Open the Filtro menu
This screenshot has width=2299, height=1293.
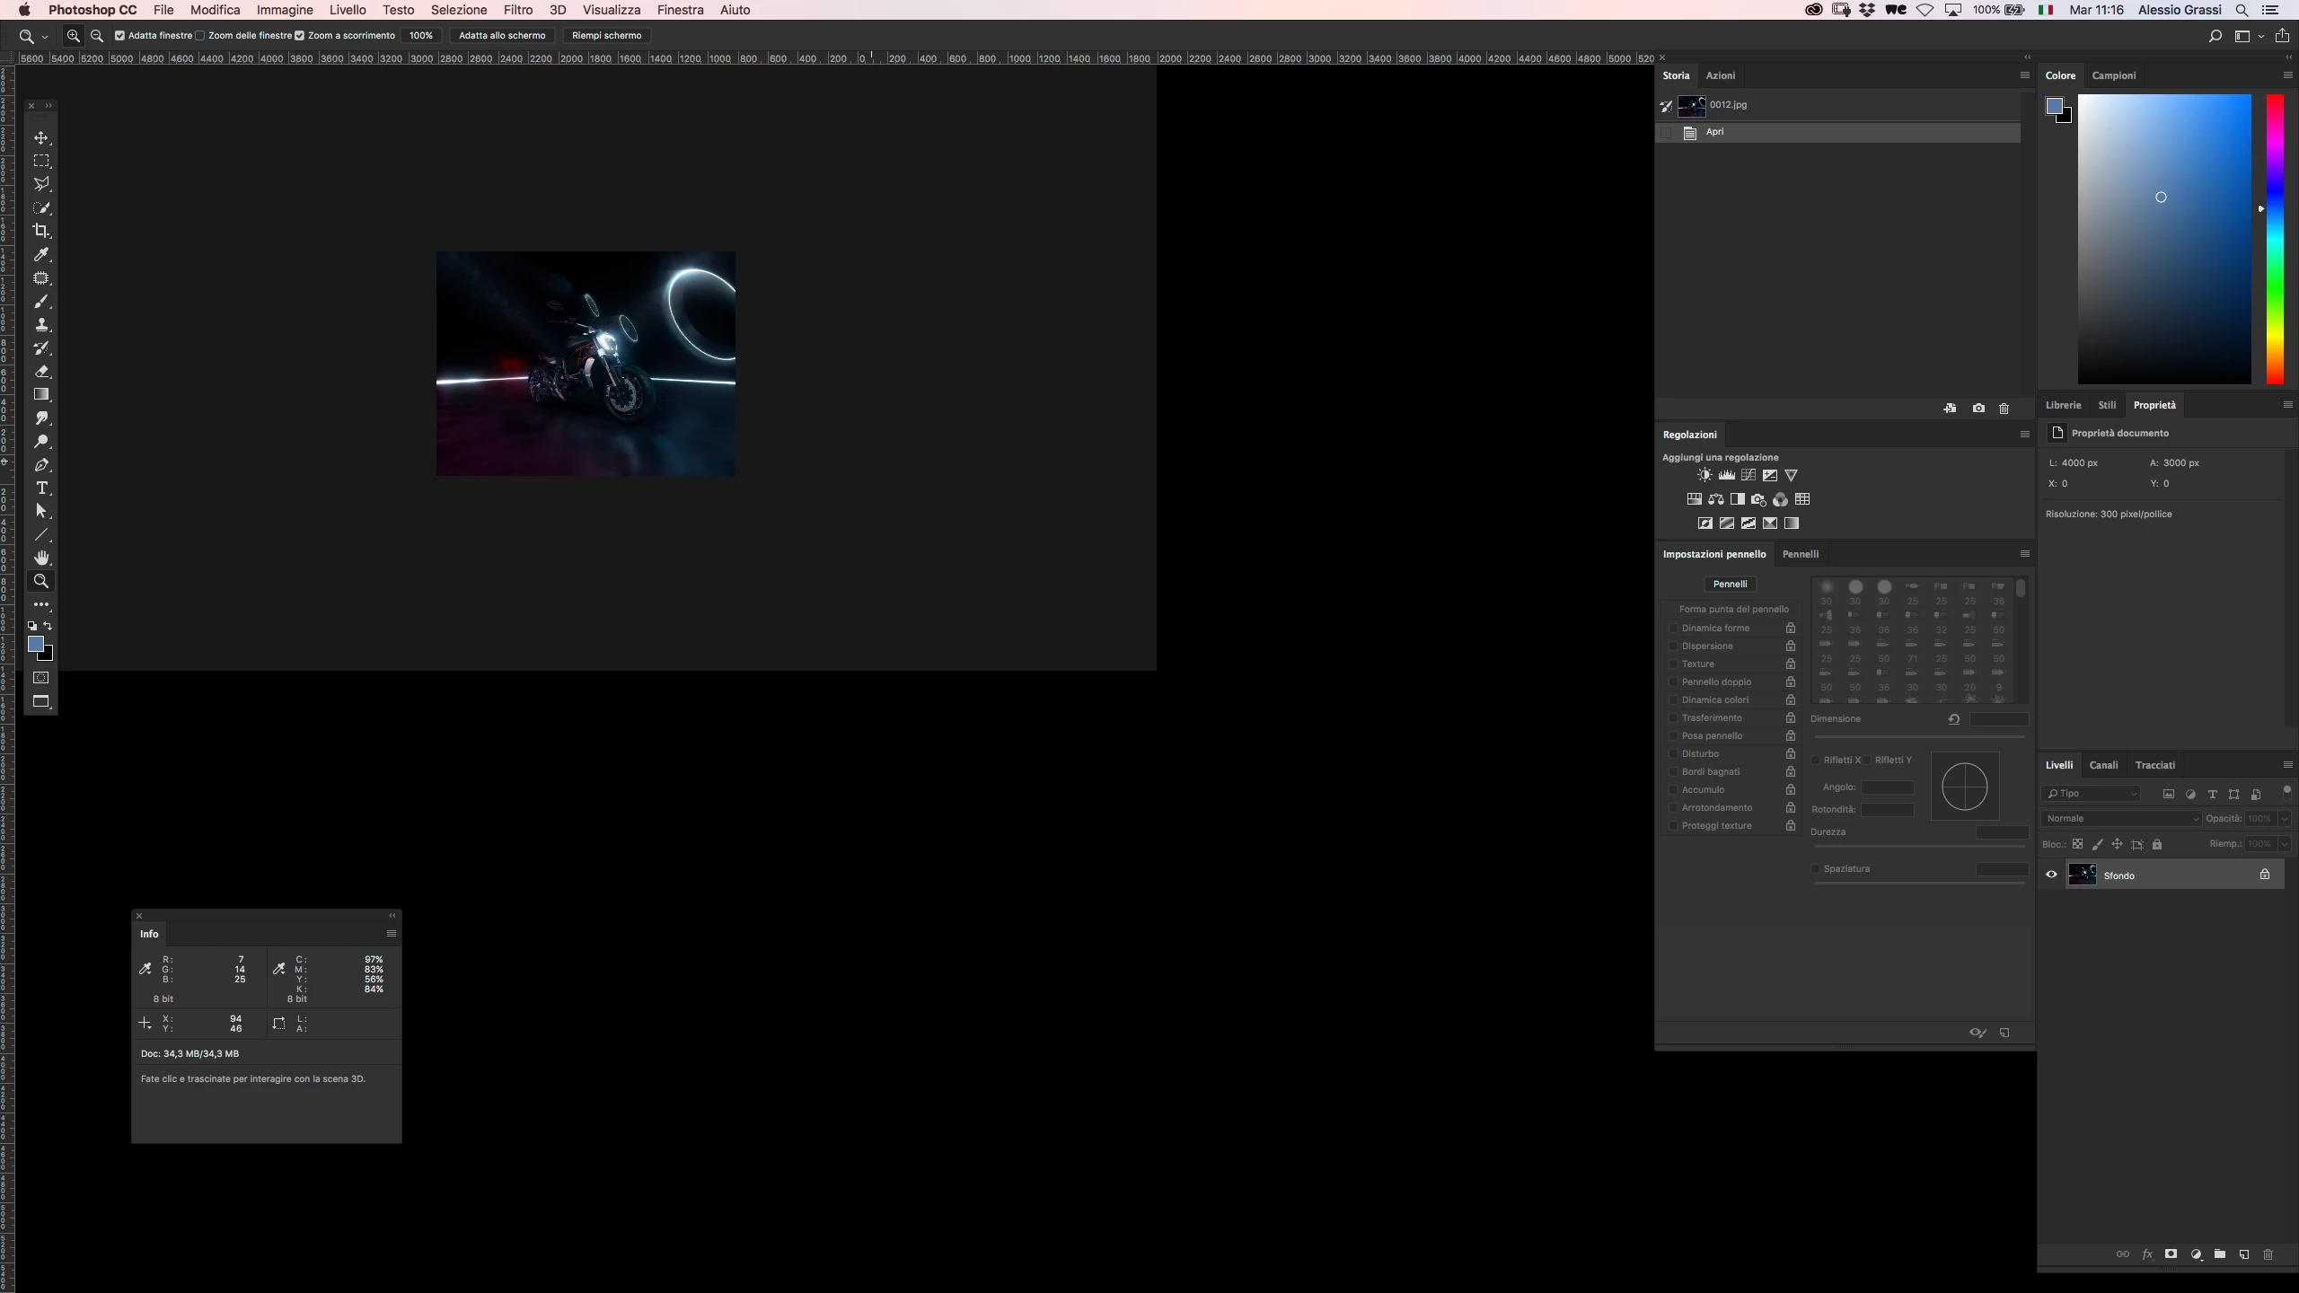[517, 10]
